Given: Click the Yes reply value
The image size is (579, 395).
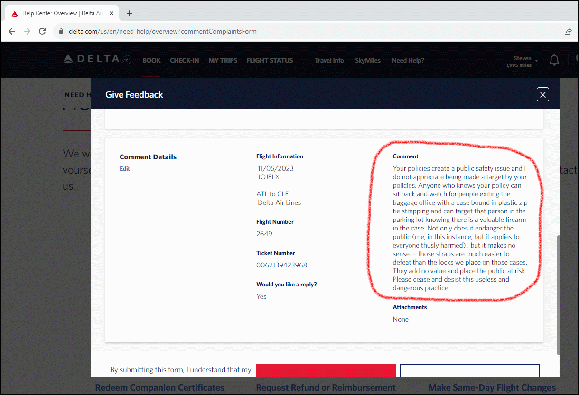Looking at the screenshot, I should point(261,296).
